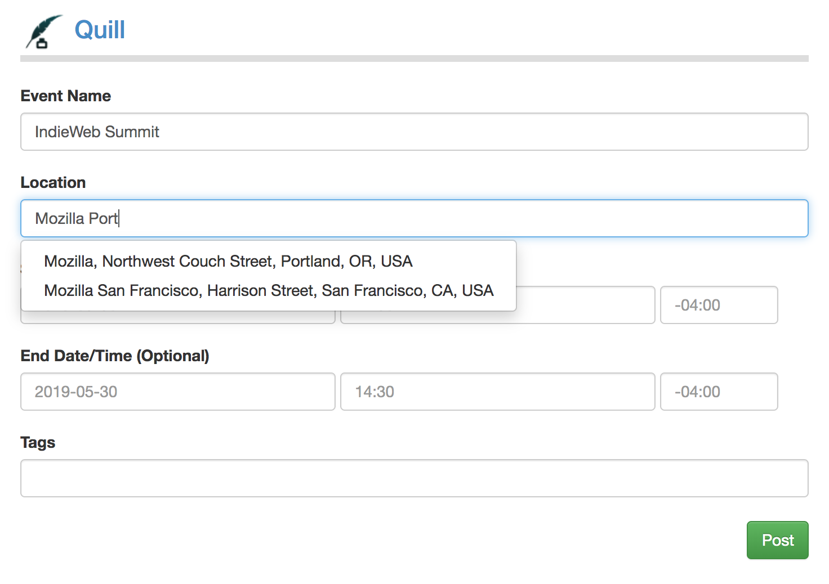Image resolution: width=829 pixels, height=584 pixels.
Task: Click the Tags label
Action: [x=38, y=443]
